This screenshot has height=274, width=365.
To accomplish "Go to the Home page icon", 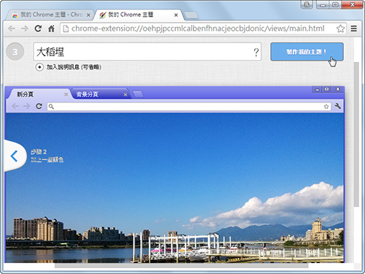I will [51, 28].
